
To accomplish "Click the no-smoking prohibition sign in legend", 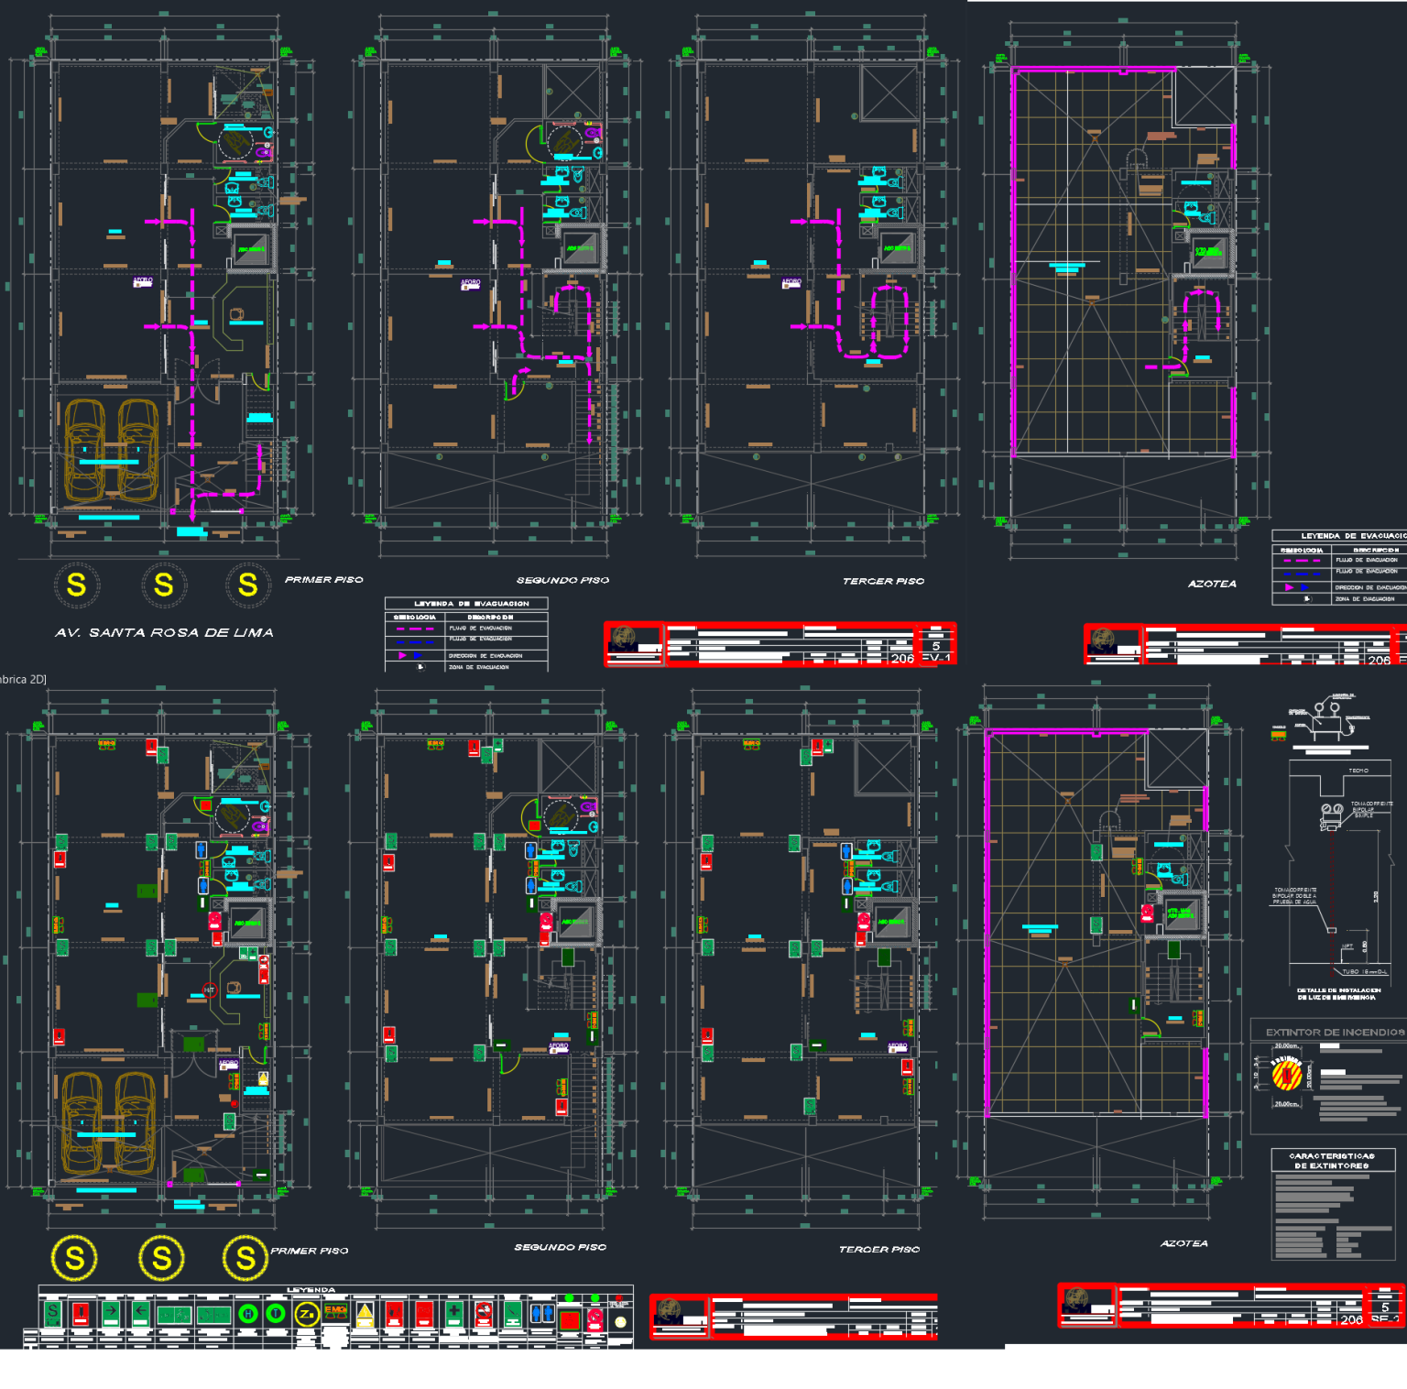I will tap(482, 1311).
